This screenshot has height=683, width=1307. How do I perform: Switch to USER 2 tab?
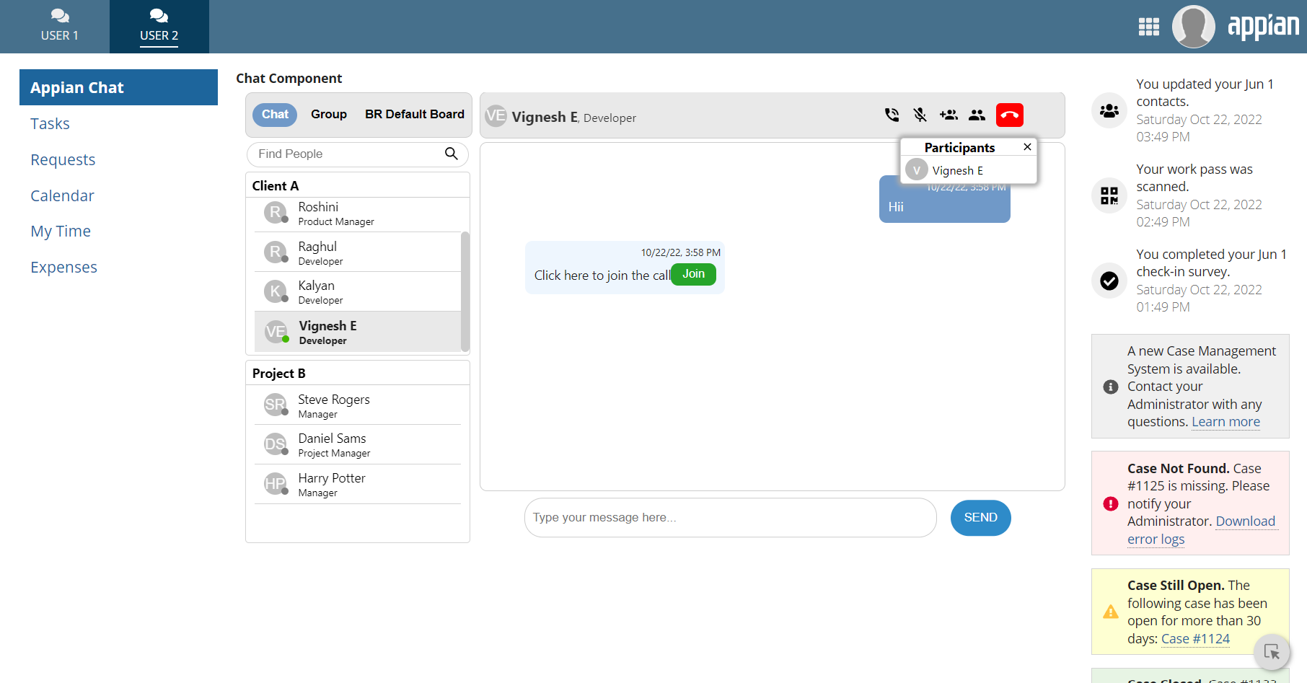pyautogui.click(x=159, y=27)
